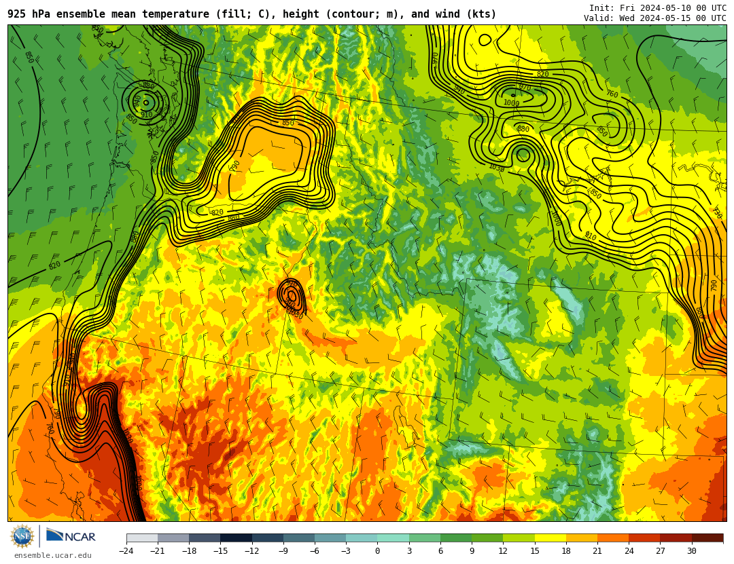734x564 pixels.
Task: Pick the 3 to 6 light green swatch
Action: [425, 538]
